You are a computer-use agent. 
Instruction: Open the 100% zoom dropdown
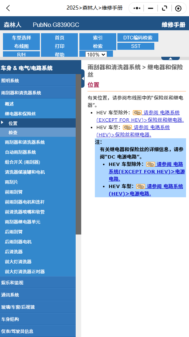click(96, 54)
